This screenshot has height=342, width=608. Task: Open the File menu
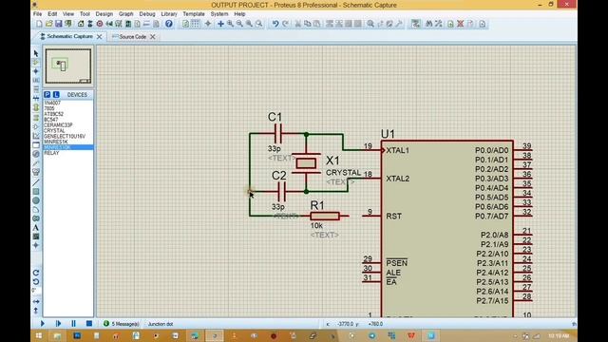[x=38, y=14]
